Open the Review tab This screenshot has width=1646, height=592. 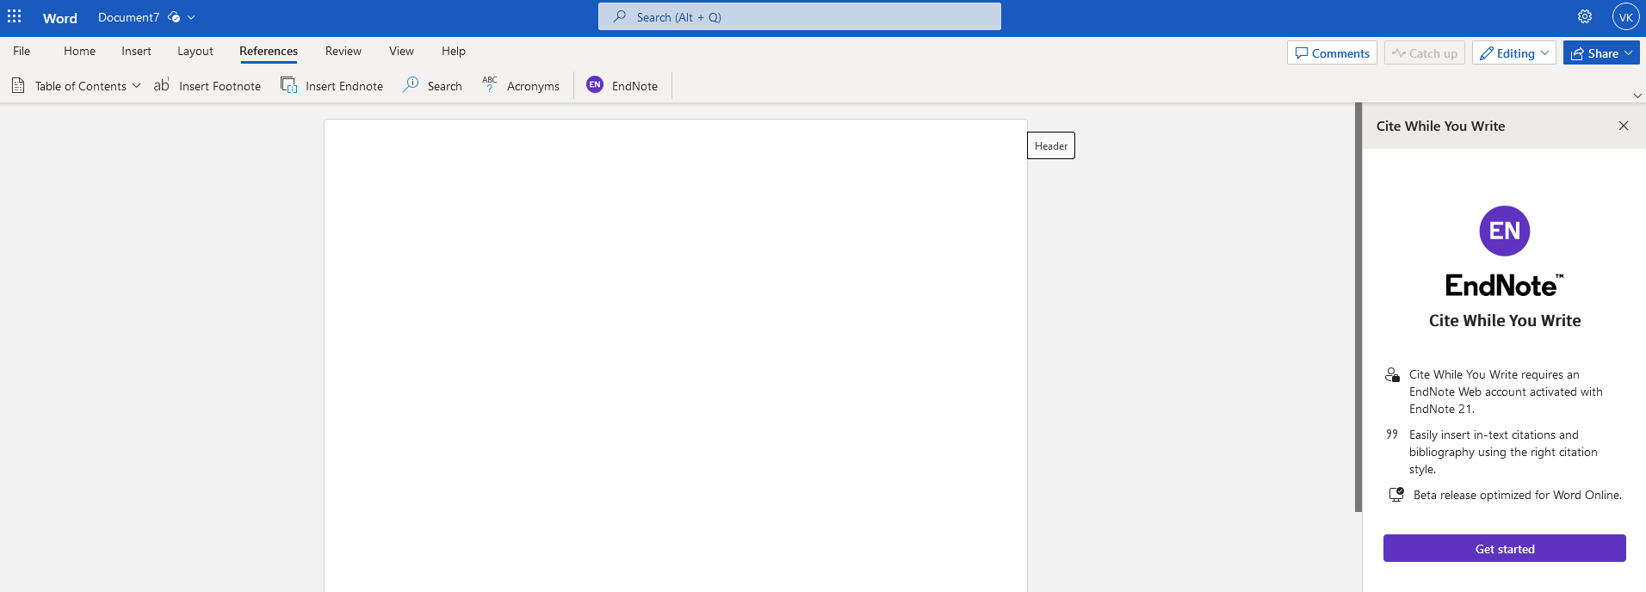(343, 52)
